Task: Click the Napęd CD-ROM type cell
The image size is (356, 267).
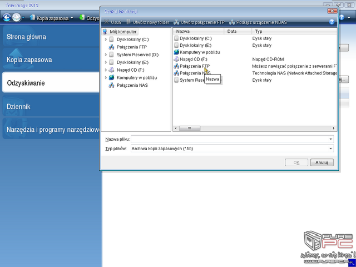Action: (x=268, y=60)
